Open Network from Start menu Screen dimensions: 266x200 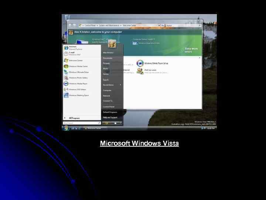(112, 96)
